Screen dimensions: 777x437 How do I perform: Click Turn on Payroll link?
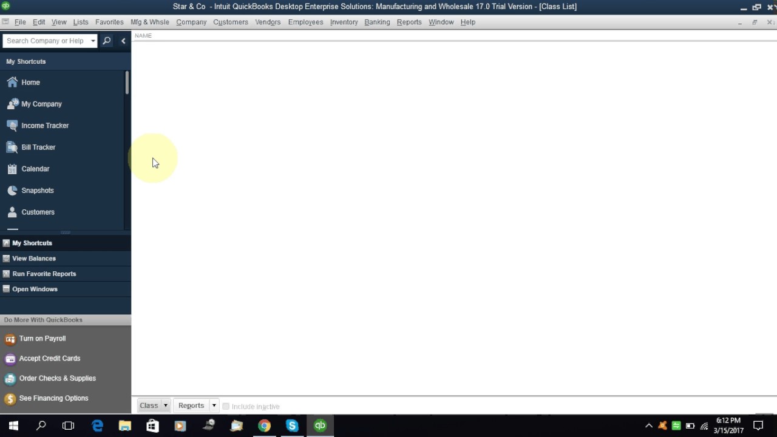tap(42, 339)
